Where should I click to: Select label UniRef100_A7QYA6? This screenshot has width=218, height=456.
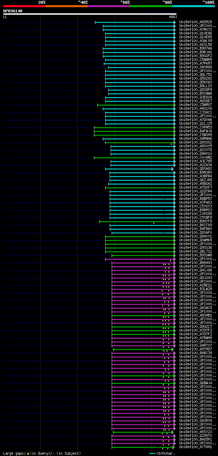click(x=196, y=120)
